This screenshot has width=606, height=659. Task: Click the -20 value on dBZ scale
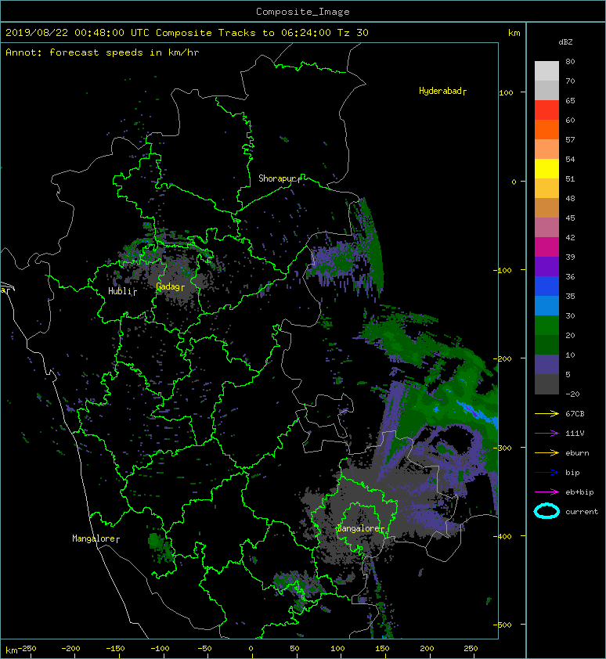click(572, 394)
